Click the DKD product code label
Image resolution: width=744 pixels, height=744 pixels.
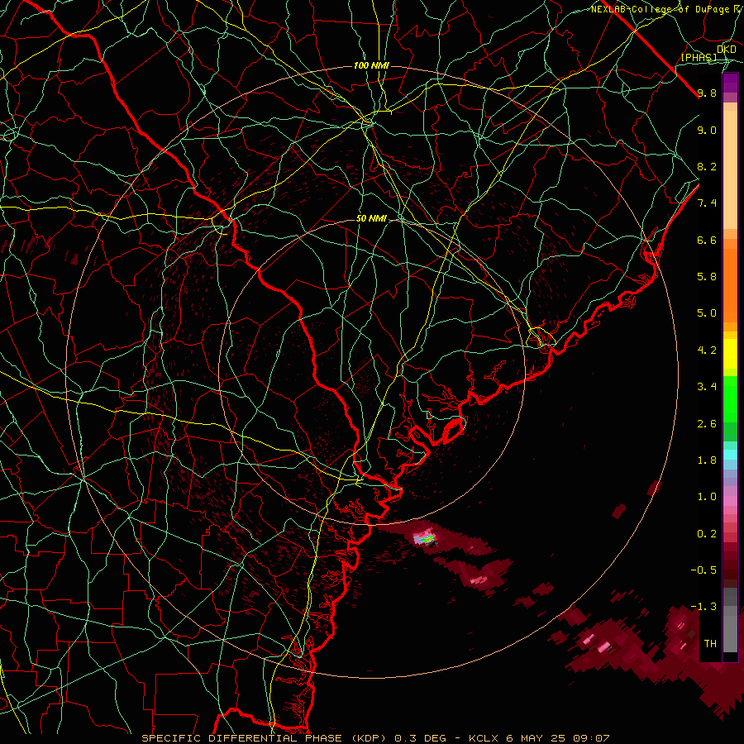coord(726,50)
